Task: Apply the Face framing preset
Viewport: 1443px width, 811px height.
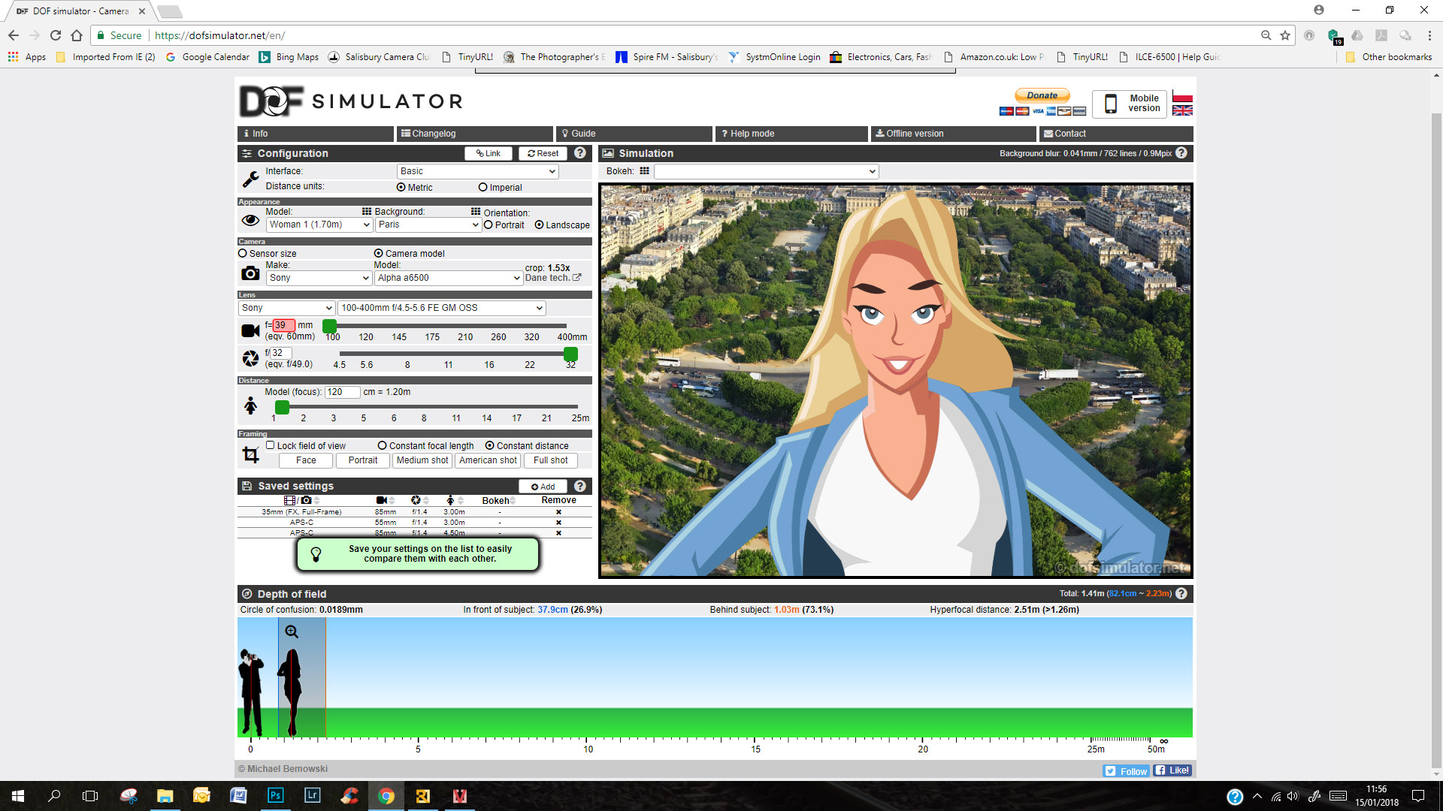Action: [306, 460]
